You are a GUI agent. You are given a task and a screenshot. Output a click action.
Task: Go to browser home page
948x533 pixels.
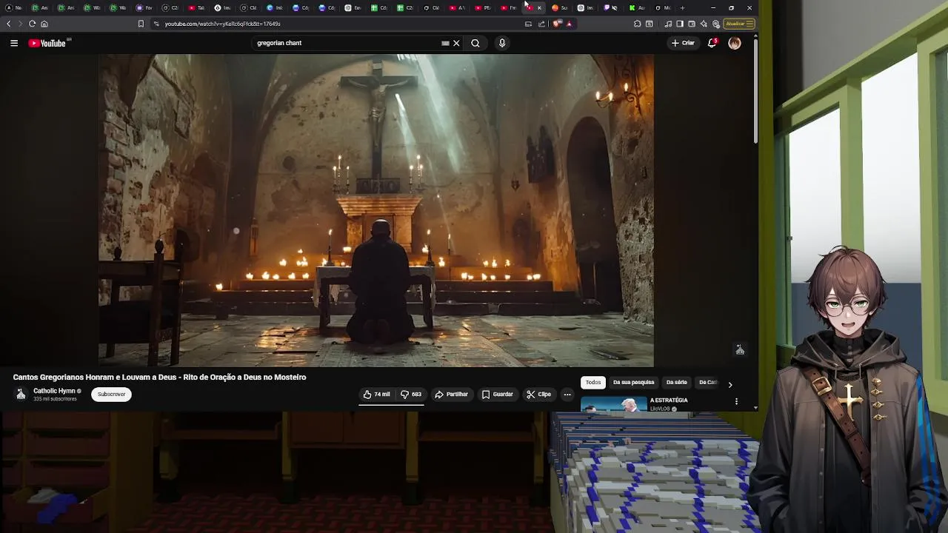point(44,24)
